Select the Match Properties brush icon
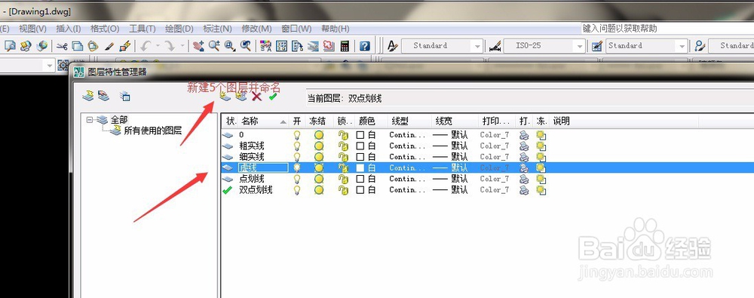This screenshot has height=298, width=754. [x=109, y=46]
